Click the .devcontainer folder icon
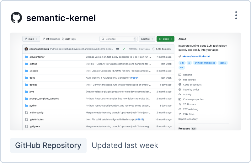 pos(26,57)
